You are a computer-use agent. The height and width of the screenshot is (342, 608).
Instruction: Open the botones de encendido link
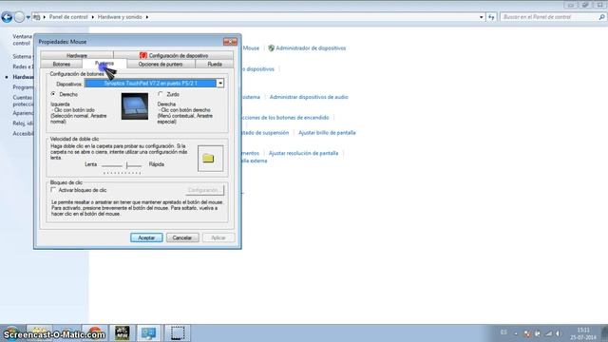tap(285, 118)
